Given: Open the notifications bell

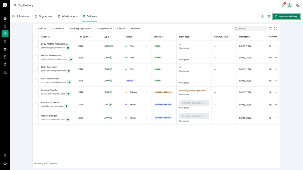Looking at the screenshot, I should click(x=283, y=5).
